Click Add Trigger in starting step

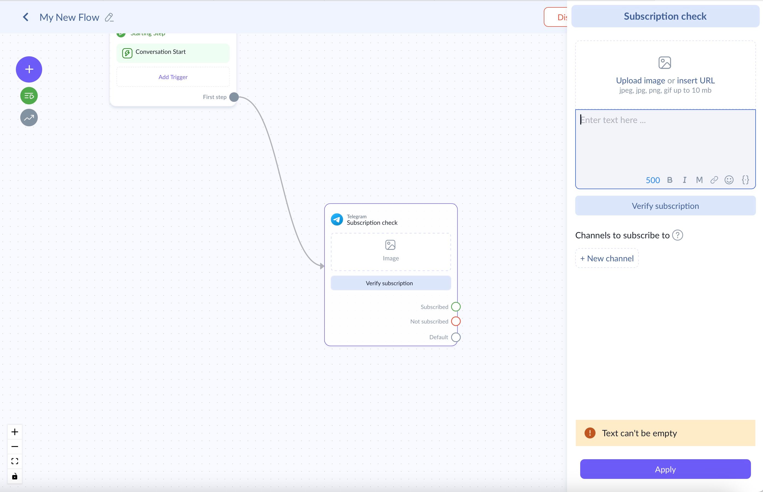click(173, 77)
